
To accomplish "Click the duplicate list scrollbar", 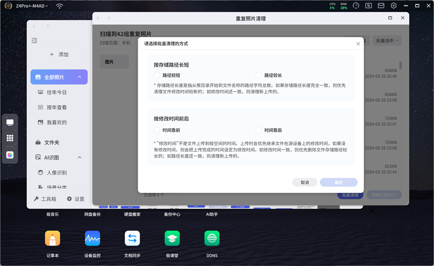I will (x=401, y=65).
